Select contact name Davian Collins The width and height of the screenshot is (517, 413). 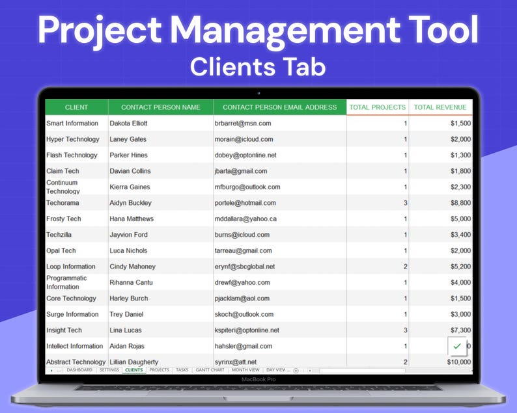click(x=130, y=171)
